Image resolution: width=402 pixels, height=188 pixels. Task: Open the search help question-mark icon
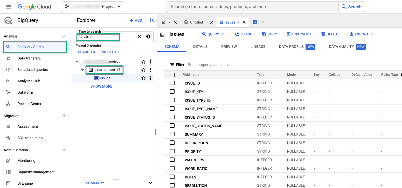[148, 36]
